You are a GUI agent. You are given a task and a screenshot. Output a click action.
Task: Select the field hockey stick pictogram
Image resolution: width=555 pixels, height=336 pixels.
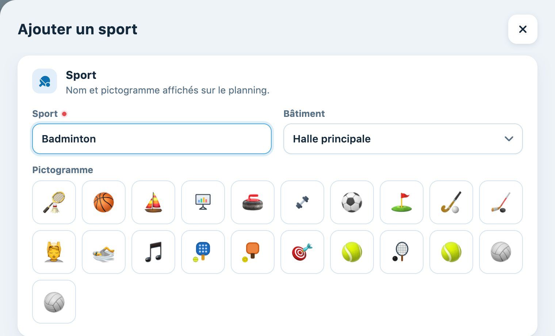click(451, 202)
